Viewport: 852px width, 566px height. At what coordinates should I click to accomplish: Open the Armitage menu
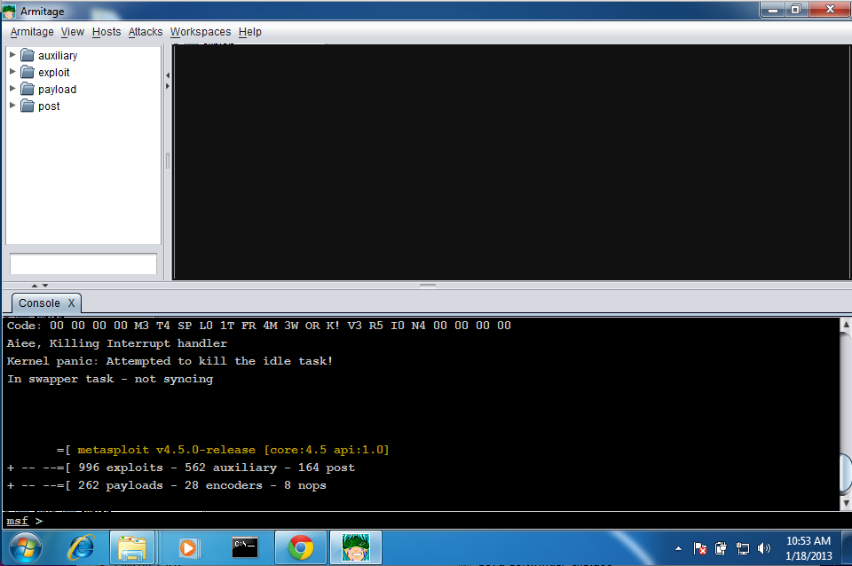[32, 32]
